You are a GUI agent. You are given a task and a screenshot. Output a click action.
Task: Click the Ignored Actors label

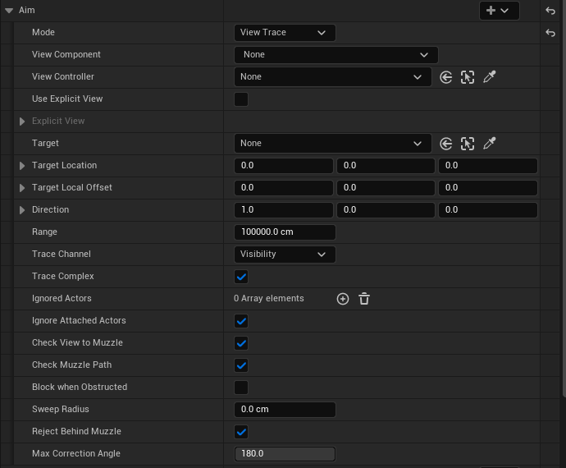(62, 299)
